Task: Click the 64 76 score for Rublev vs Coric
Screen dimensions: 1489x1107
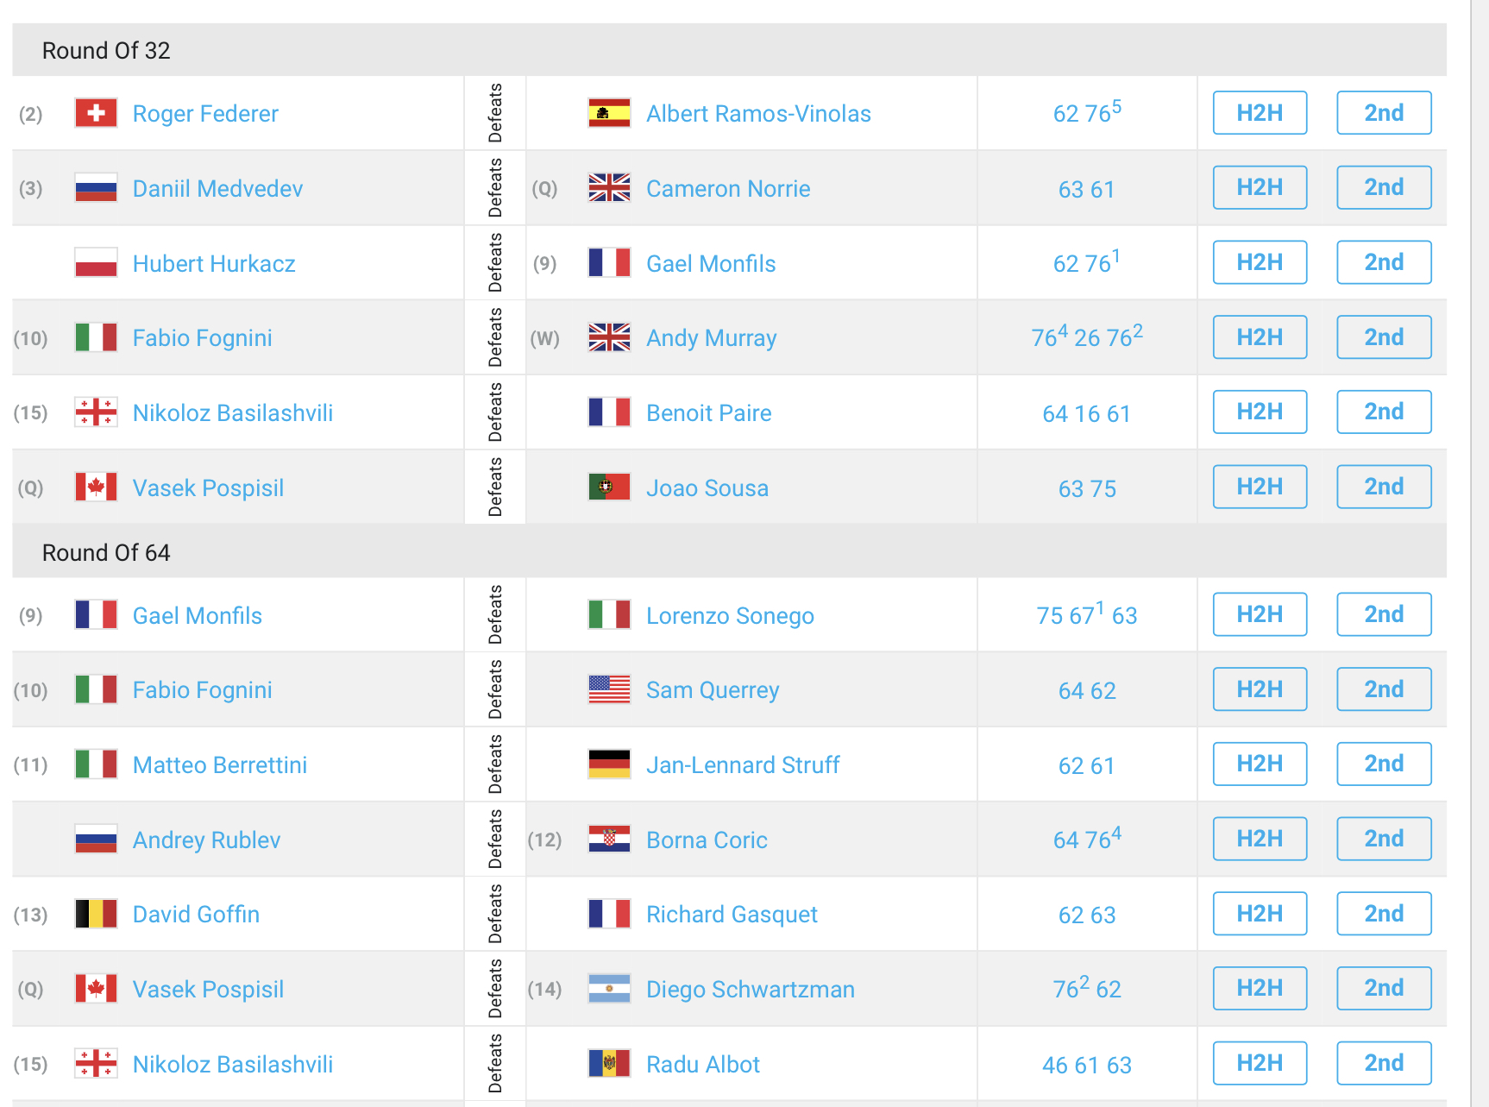Action: pyautogui.click(x=1087, y=839)
